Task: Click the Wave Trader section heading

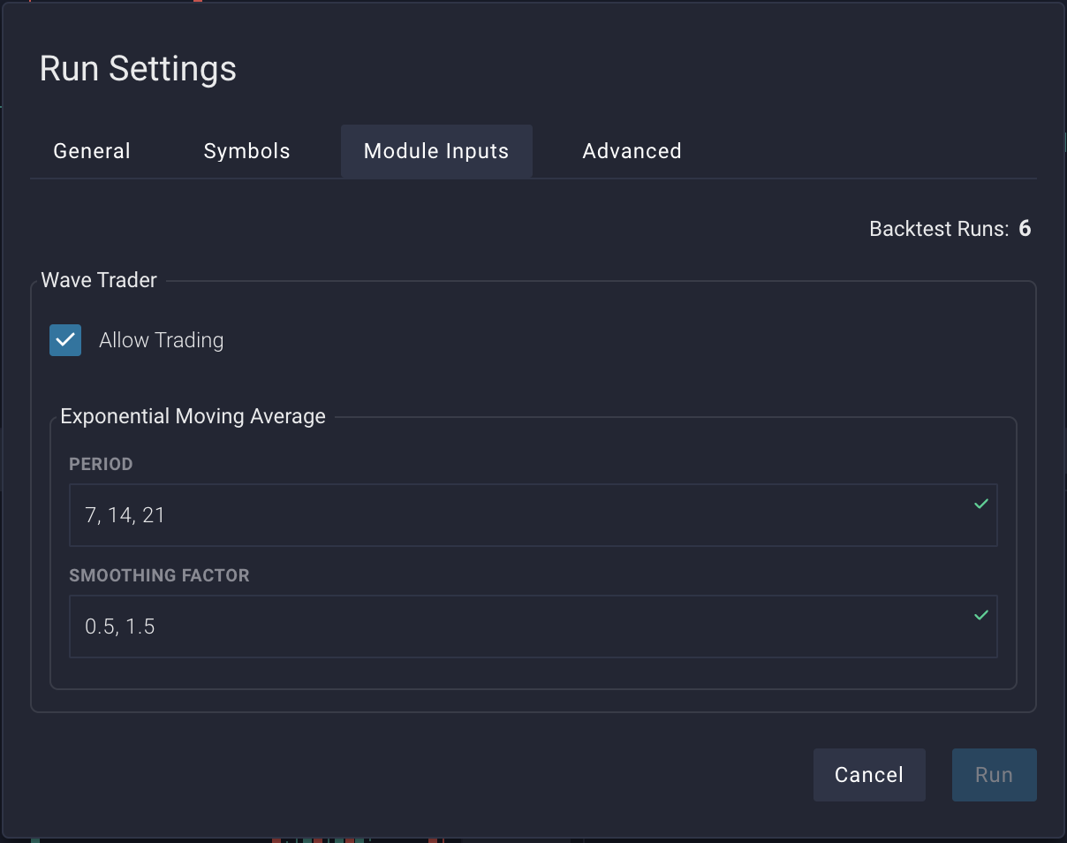Action: coord(99,280)
